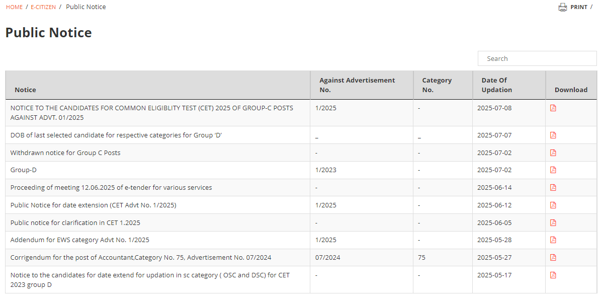Go to HOME breadcrumb link
602x298 pixels.
(14, 7)
